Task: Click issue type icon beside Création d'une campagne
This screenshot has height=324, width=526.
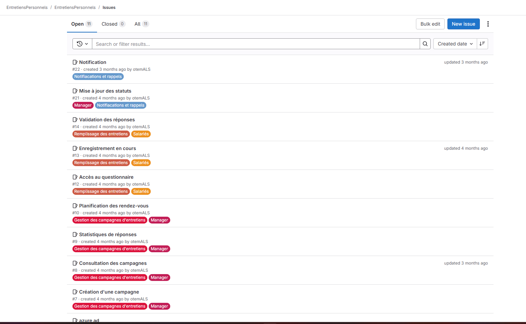Action: click(75, 292)
